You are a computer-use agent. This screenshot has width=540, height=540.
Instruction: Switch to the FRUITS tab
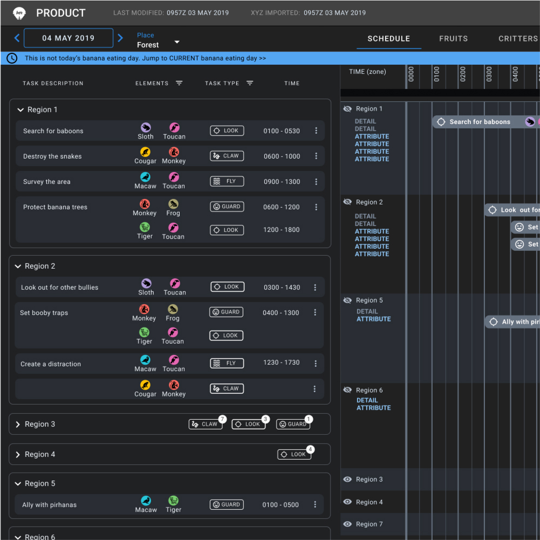point(453,39)
